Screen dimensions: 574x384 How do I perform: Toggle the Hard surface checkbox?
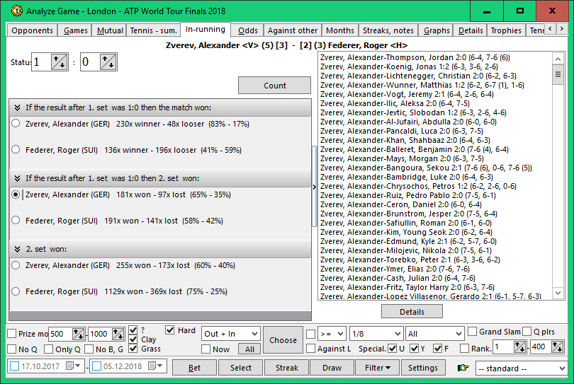tap(170, 330)
